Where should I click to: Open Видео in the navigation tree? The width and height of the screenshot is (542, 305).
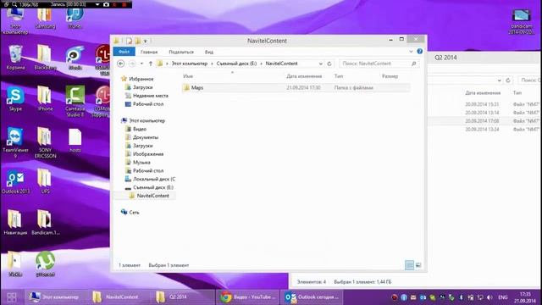coord(139,129)
